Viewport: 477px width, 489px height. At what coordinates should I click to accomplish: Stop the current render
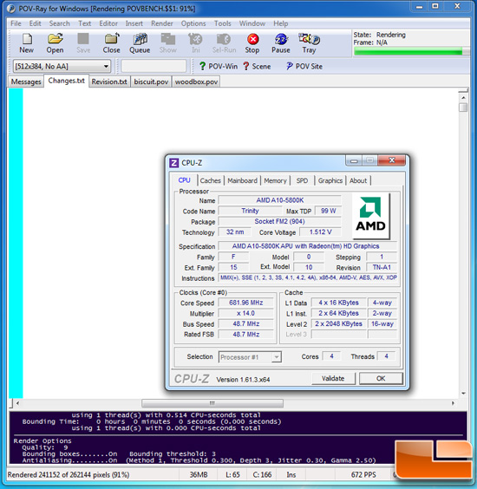click(x=252, y=43)
